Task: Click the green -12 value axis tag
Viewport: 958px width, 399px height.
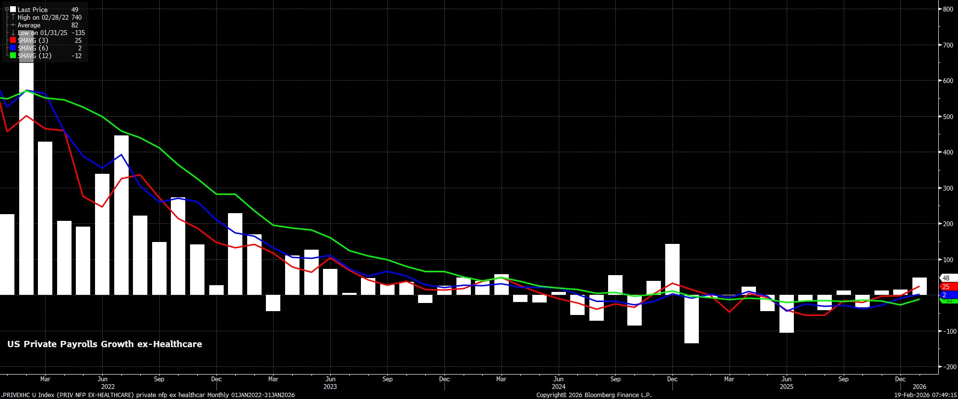Action: (948, 301)
